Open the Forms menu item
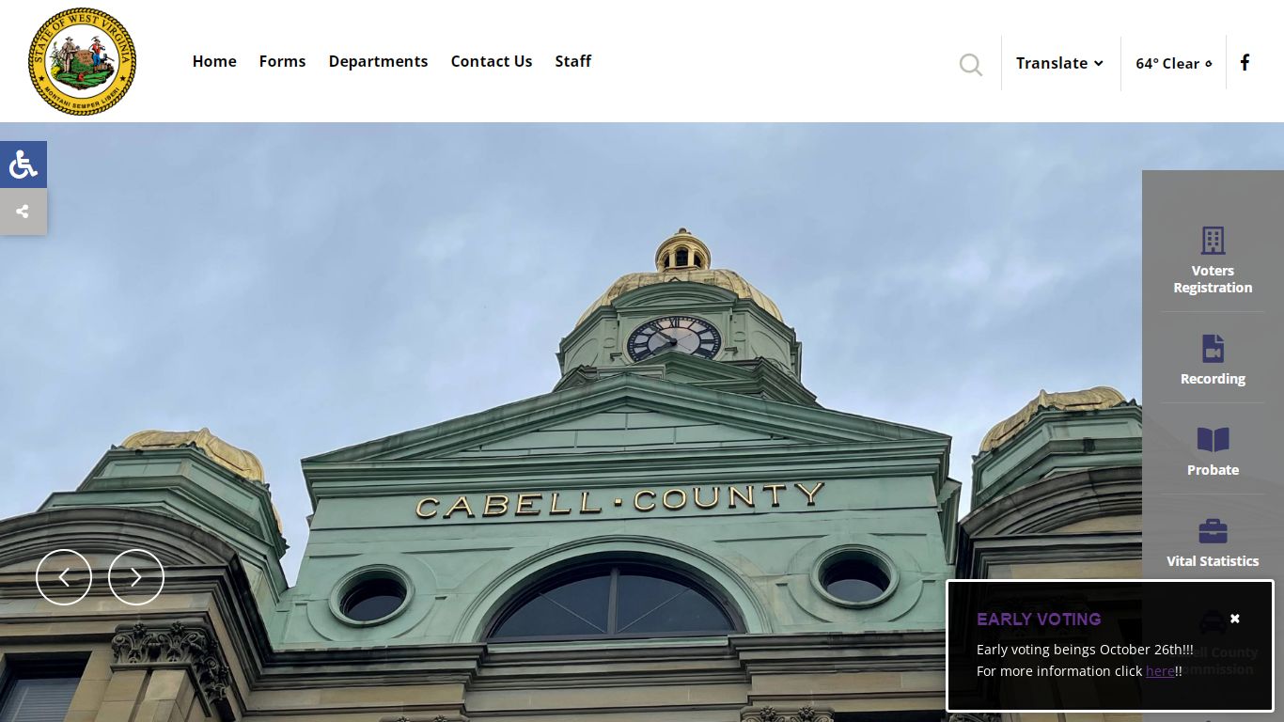Image resolution: width=1284 pixels, height=722 pixels. 282,61
